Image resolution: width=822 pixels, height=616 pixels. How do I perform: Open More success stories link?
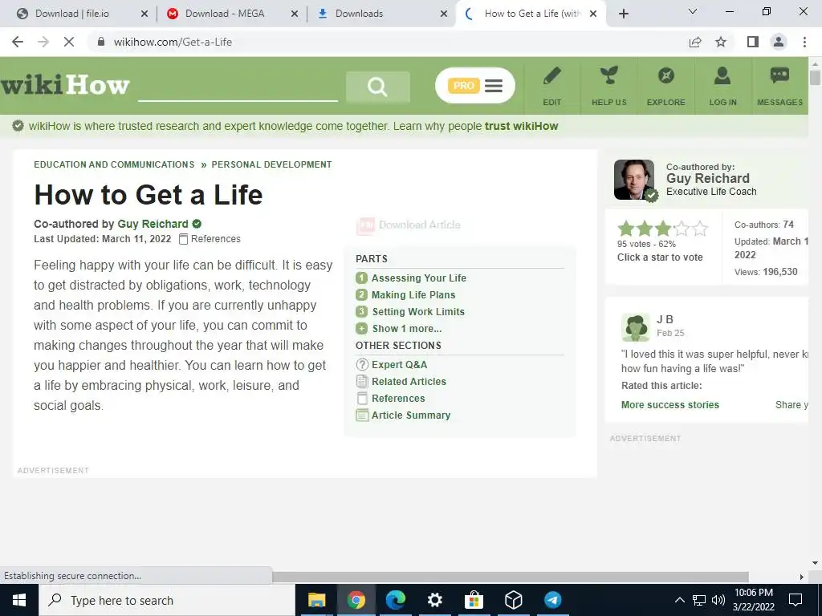point(670,405)
